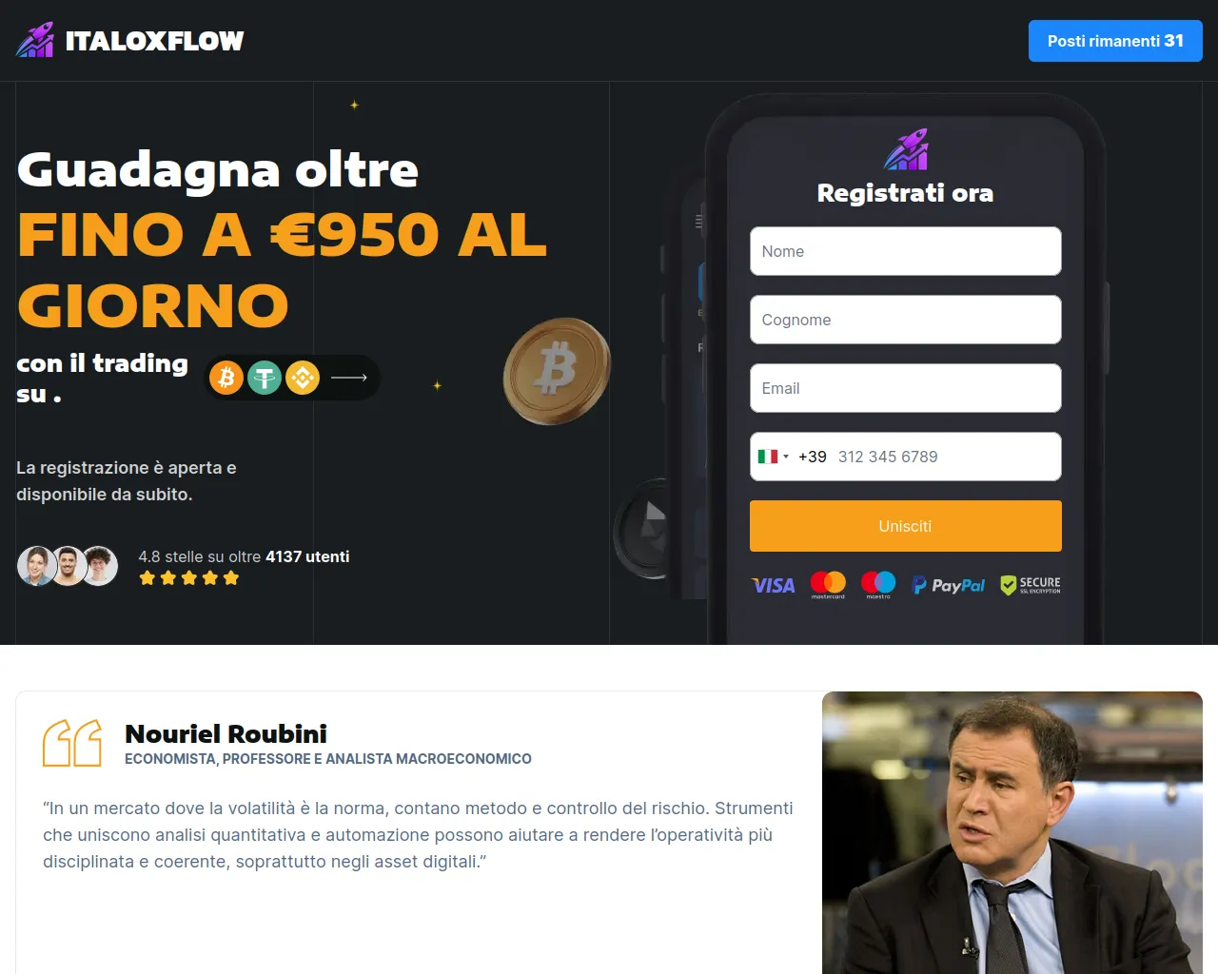Click the Mastercard payment icon
Image resolution: width=1218 pixels, height=974 pixels.
point(828,584)
